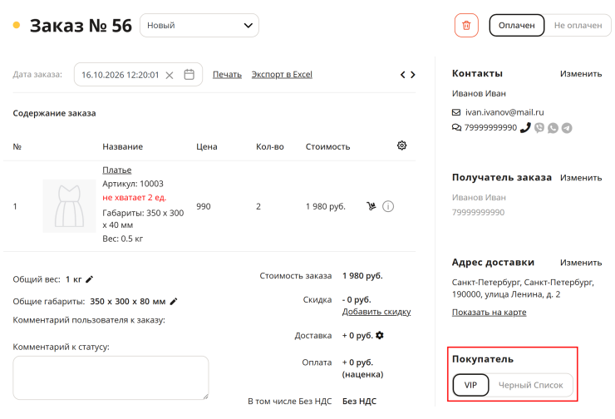Set order as Не оплачен
The height and width of the screenshot is (419, 615).
pos(578,26)
